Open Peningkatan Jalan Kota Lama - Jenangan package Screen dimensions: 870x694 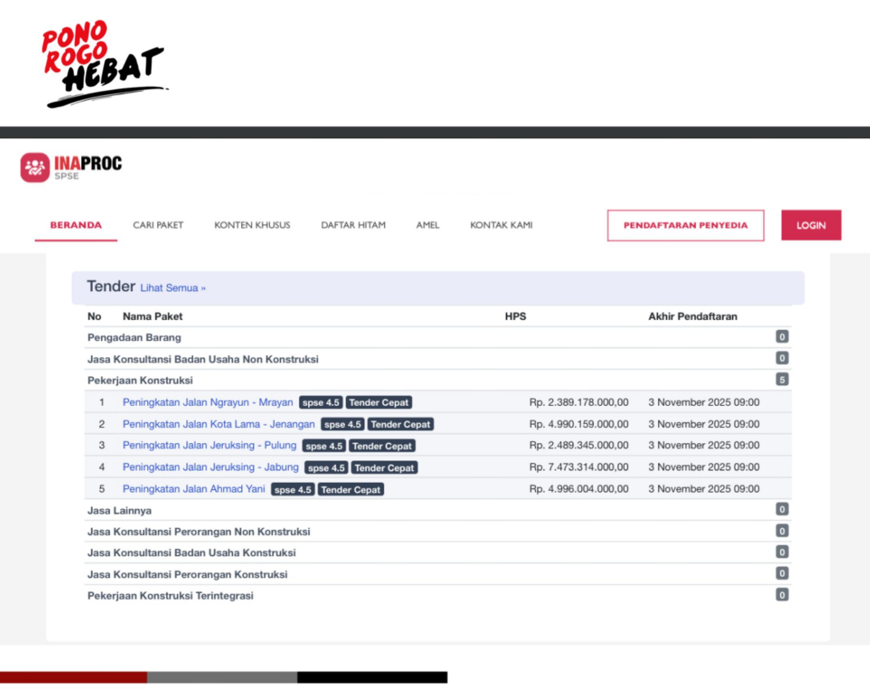pyautogui.click(x=219, y=424)
